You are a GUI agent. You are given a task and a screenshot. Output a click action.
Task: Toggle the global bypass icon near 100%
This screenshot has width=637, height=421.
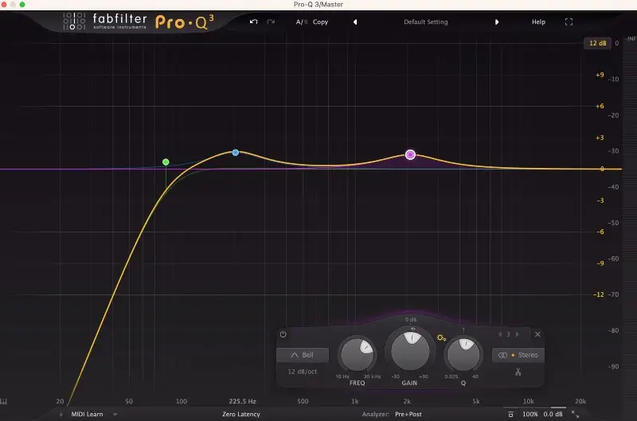510,414
